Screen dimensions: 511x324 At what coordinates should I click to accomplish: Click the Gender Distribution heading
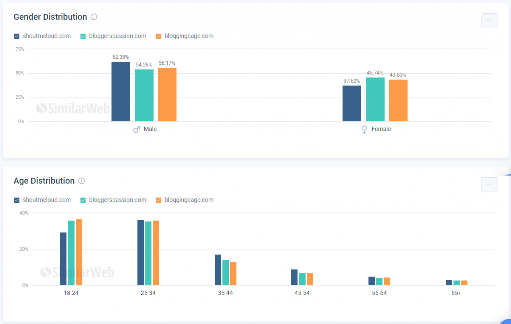pyautogui.click(x=50, y=17)
